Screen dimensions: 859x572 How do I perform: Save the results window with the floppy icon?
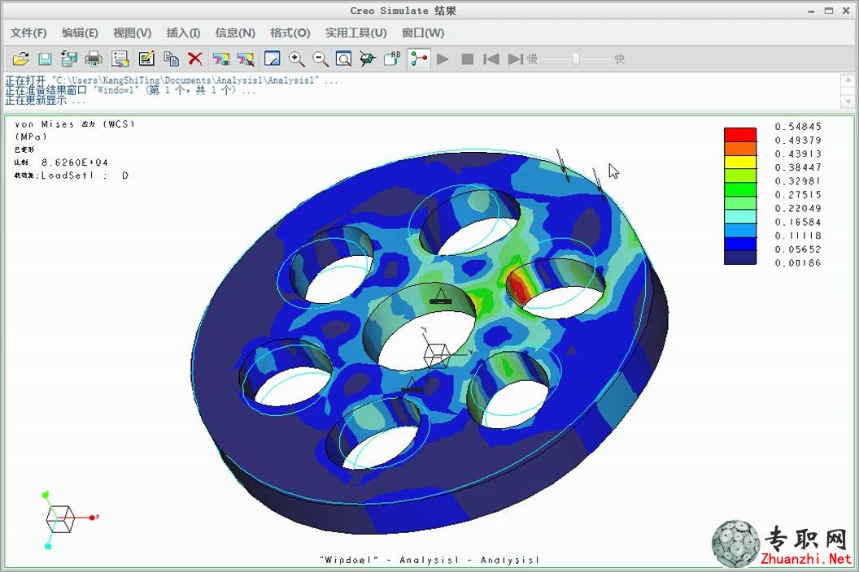click(x=45, y=58)
